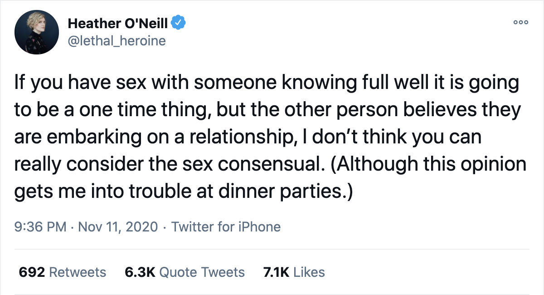The image size is (544, 295).
Task: Click the blue verified badge
Action: (x=180, y=23)
